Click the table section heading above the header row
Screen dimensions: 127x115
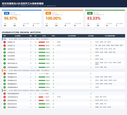click(x=21, y=32)
